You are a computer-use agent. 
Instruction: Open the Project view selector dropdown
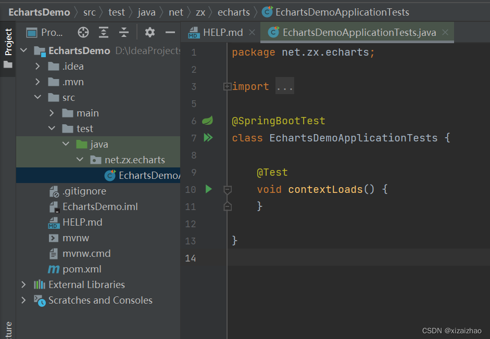45,32
